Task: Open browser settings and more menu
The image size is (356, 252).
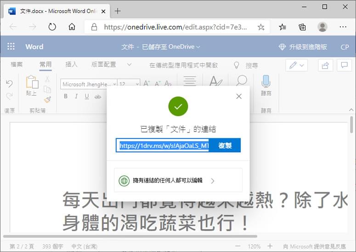Action: pos(343,27)
